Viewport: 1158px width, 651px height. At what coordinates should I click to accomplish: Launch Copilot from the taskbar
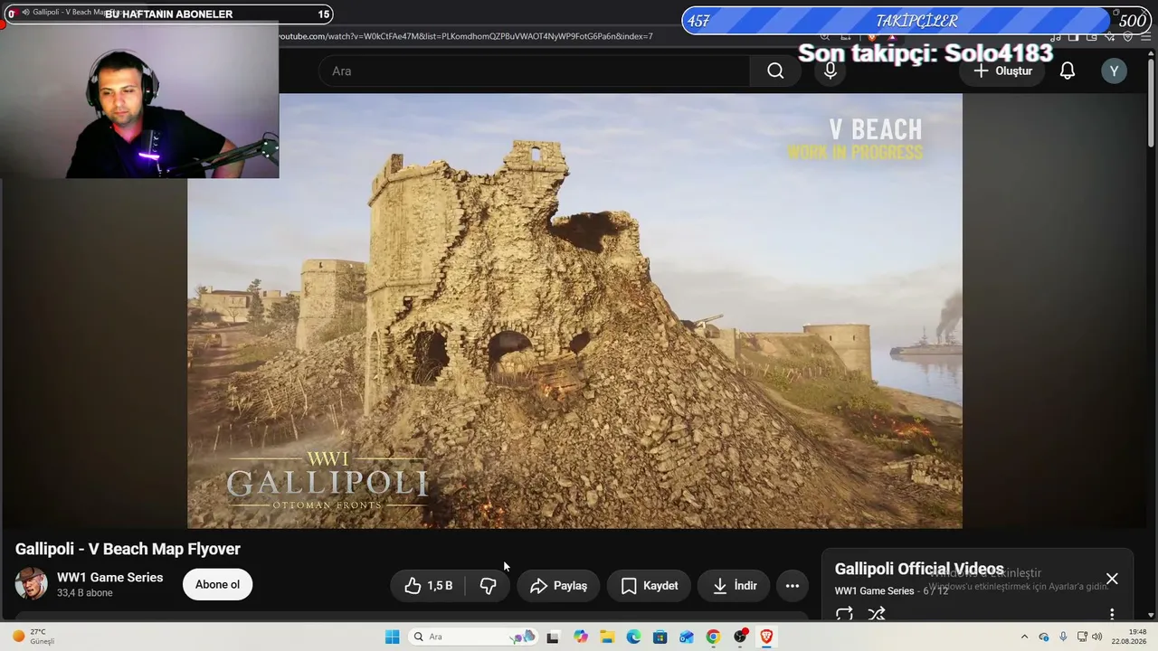[581, 637]
